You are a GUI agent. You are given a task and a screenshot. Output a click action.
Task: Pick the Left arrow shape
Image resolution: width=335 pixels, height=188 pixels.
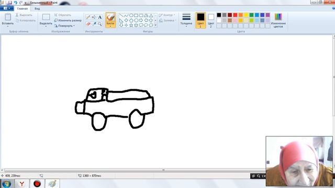point(146,20)
